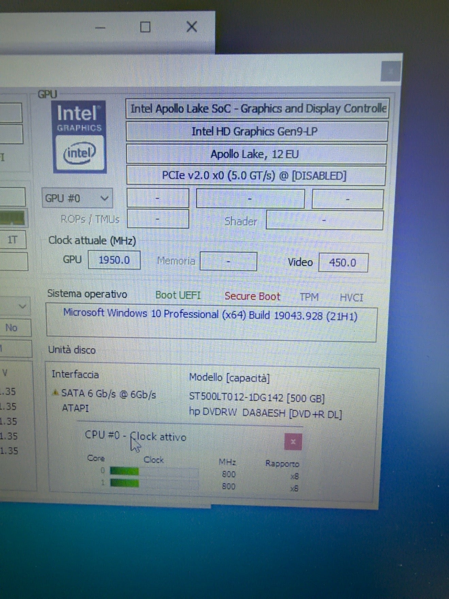Click the TPM indicator

309,297
